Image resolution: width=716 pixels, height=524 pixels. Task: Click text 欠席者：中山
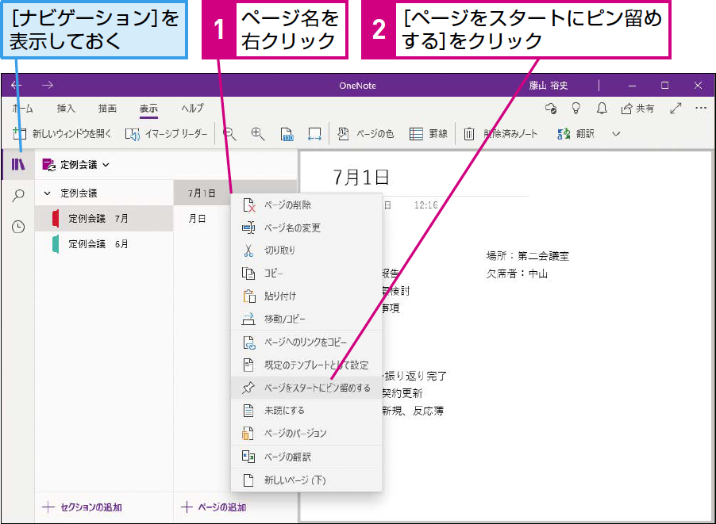[517, 273]
